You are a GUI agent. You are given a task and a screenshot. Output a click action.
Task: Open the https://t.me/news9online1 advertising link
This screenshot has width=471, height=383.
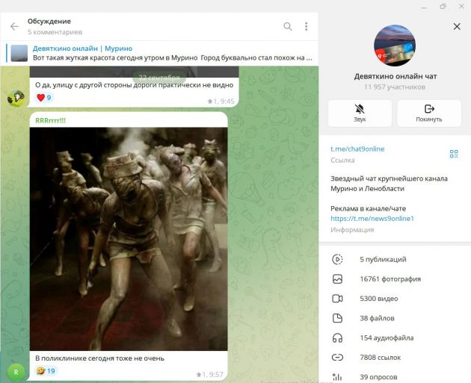pyautogui.click(x=372, y=218)
